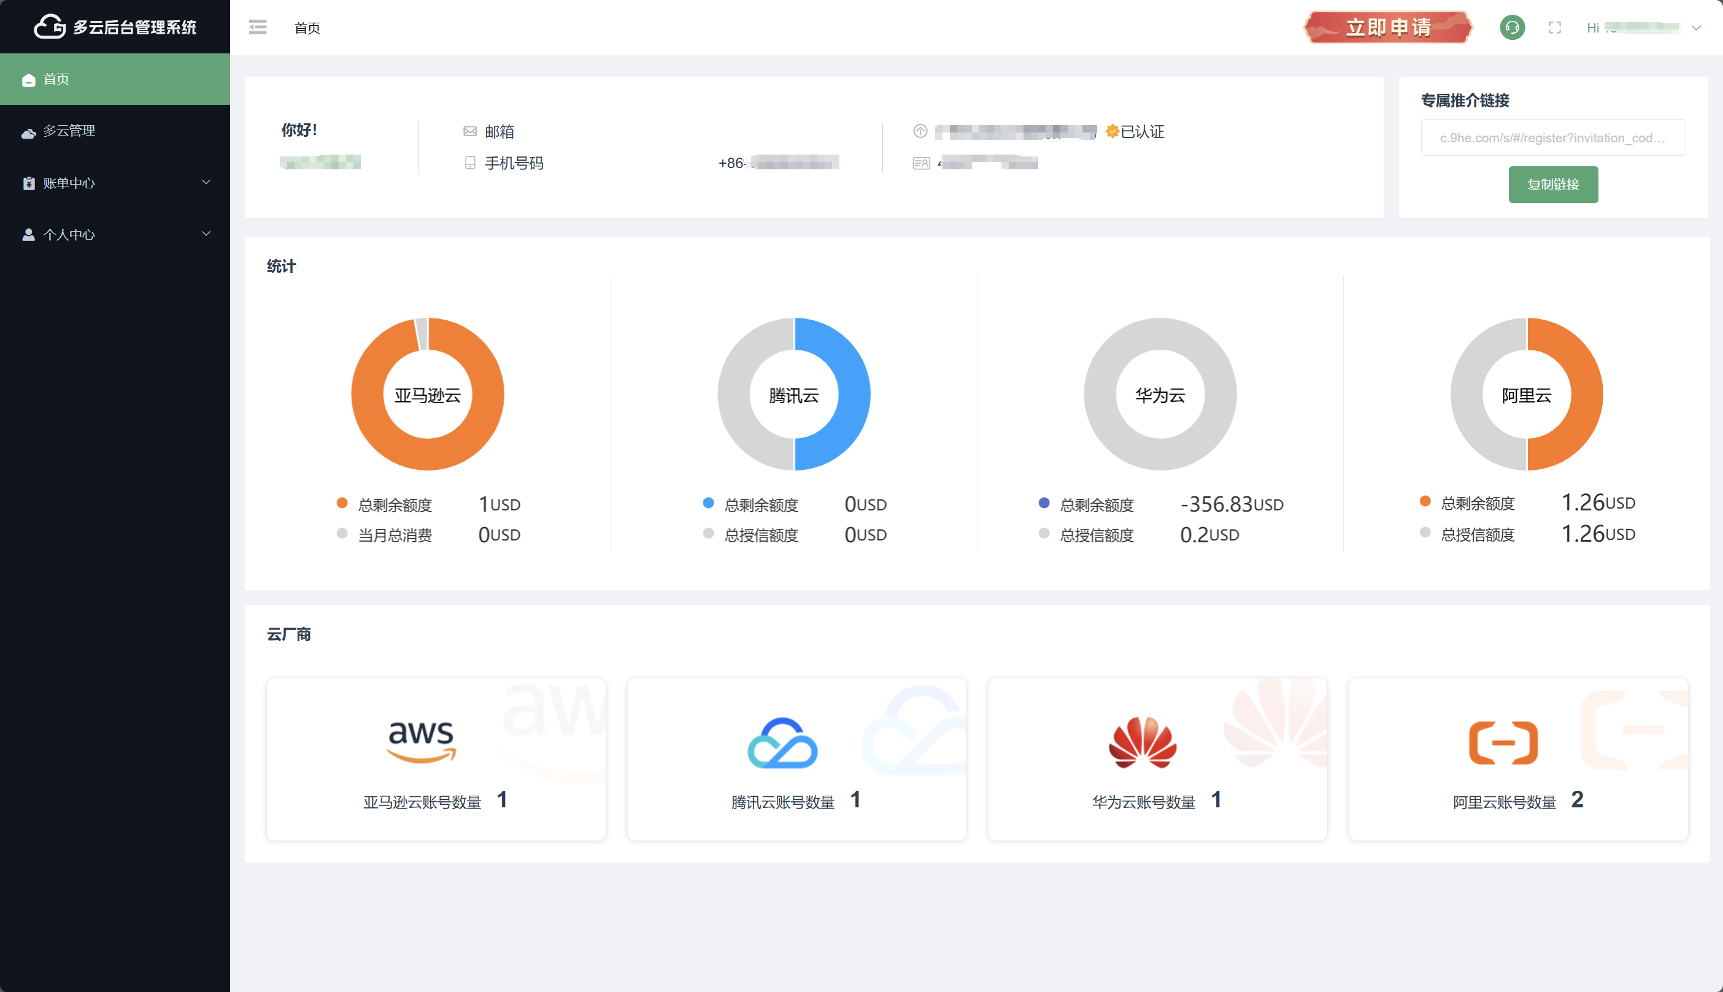Screen dimensions: 1723x992
Task: Go to 首页 in the sidebar
Action: coord(56,79)
